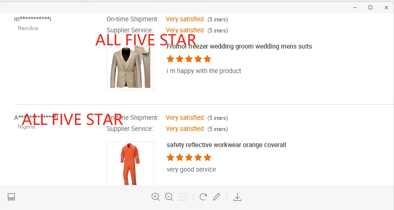The width and height of the screenshot is (394, 210).
Task: Click the zoom out magnifier icon
Action: pyautogui.click(x=169, y=197)
